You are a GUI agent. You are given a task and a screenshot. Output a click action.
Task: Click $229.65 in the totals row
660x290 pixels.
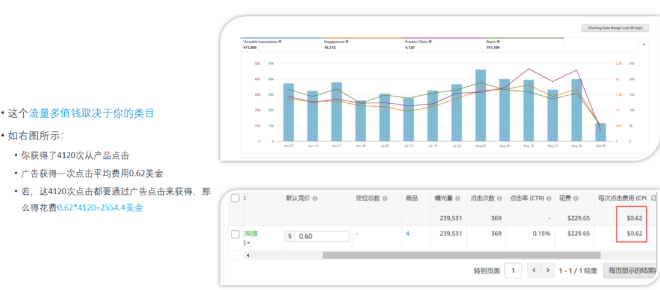click(578, 218)
